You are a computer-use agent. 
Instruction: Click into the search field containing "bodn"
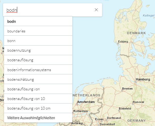[x=48, y=10]
